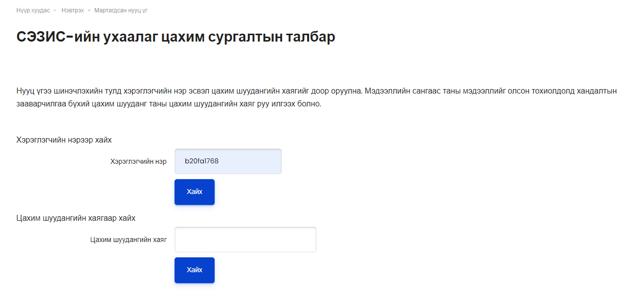Screen dimensions: 633x292
Task: Open the Нэвтрэх breadcrumb link
Action: click(73, 10)
